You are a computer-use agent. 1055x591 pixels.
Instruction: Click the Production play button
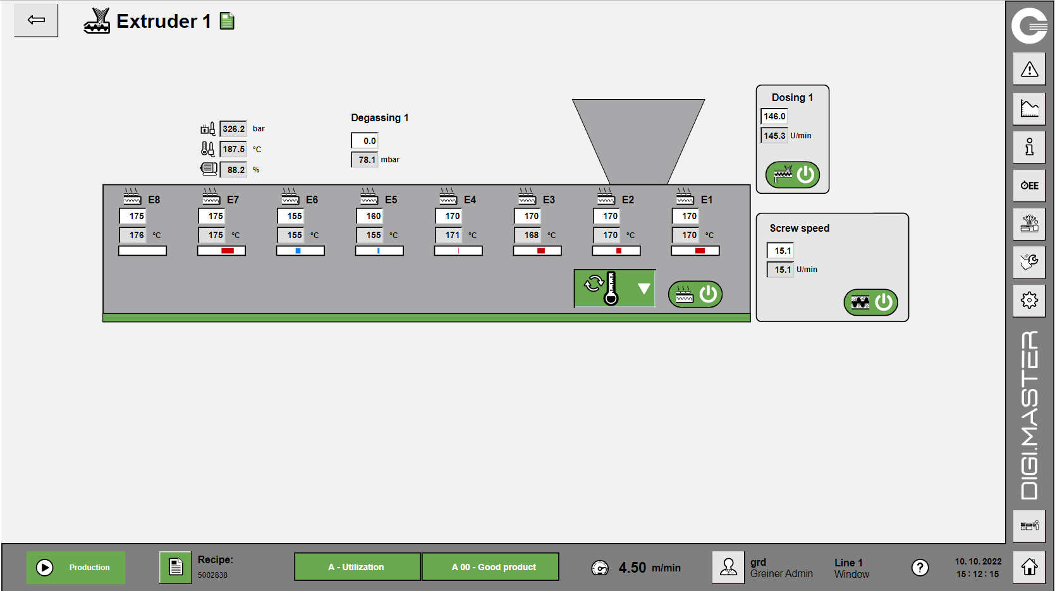(76, 568)
